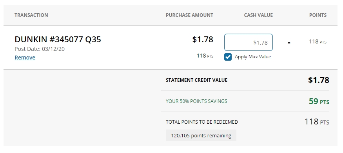Click 118 PTS in the points column
This screenshot has width=343, height=153.
(x=318, y=42)
